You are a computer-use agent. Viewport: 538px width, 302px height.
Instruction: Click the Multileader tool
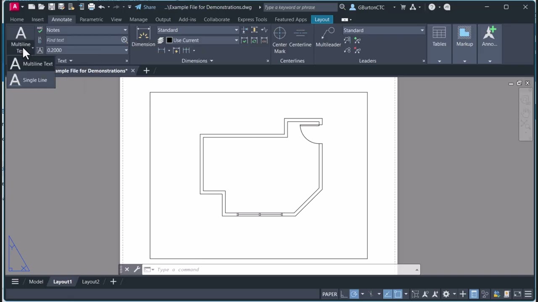click(328, 37)
